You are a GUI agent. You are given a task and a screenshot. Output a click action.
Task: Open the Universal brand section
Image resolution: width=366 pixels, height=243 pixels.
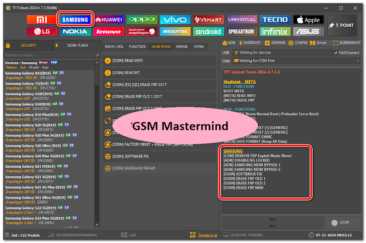tap(242, 19)
